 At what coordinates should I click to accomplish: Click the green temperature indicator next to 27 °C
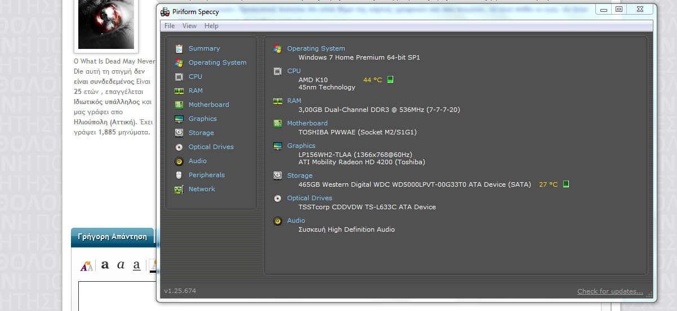click(566, 184)
